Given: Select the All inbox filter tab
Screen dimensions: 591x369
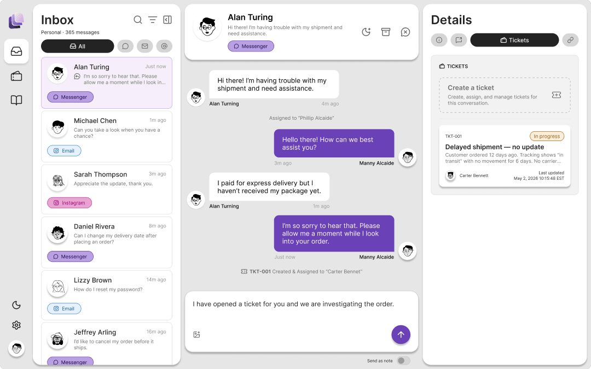Looking at the screenshot, I should (x=78, y=46).
